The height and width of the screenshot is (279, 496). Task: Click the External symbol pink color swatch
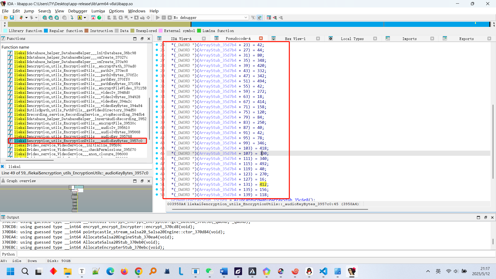(x=160, y=31)
